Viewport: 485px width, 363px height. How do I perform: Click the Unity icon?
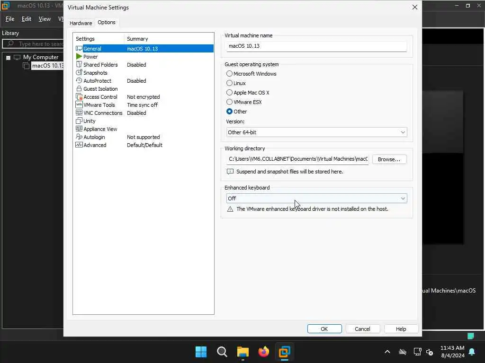click(x=79, y=121)
